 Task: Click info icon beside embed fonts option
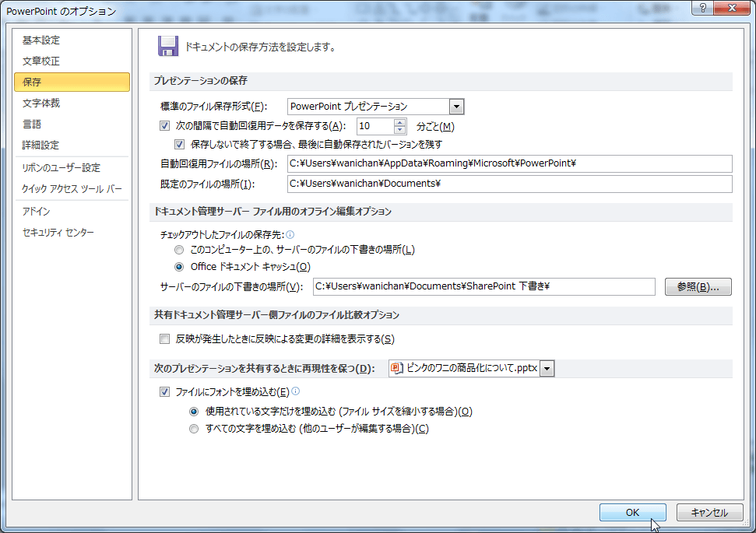(296, 391)
